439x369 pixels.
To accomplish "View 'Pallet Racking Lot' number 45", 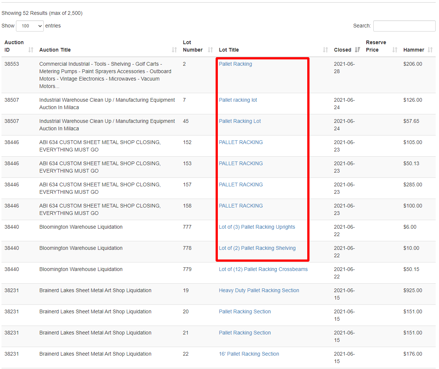I will coord(240,121).
